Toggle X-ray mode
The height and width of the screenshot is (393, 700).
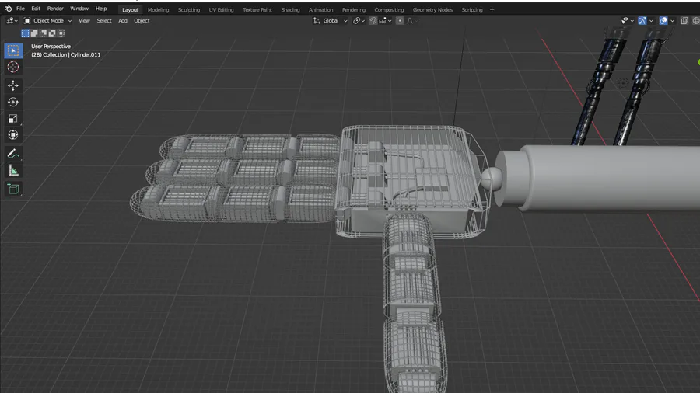pyautogui.click(x=684, y=20)
